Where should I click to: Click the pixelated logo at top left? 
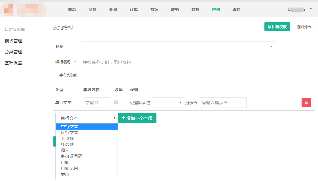tap(23, 9)
